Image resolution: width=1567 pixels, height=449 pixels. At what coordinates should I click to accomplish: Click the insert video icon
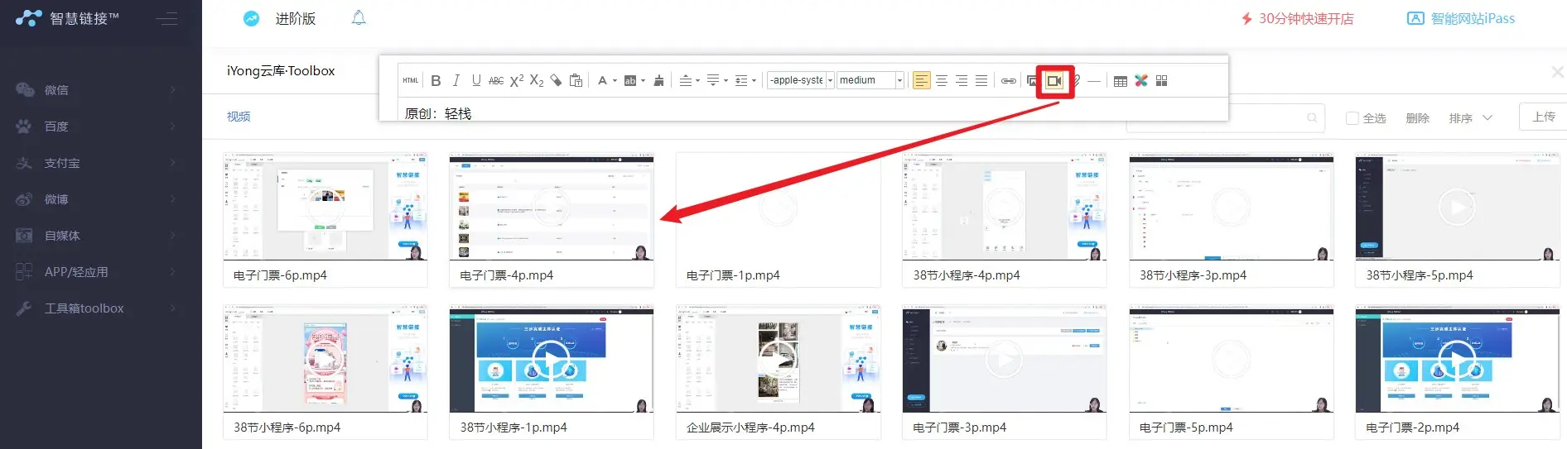(x=1054, y=81)
